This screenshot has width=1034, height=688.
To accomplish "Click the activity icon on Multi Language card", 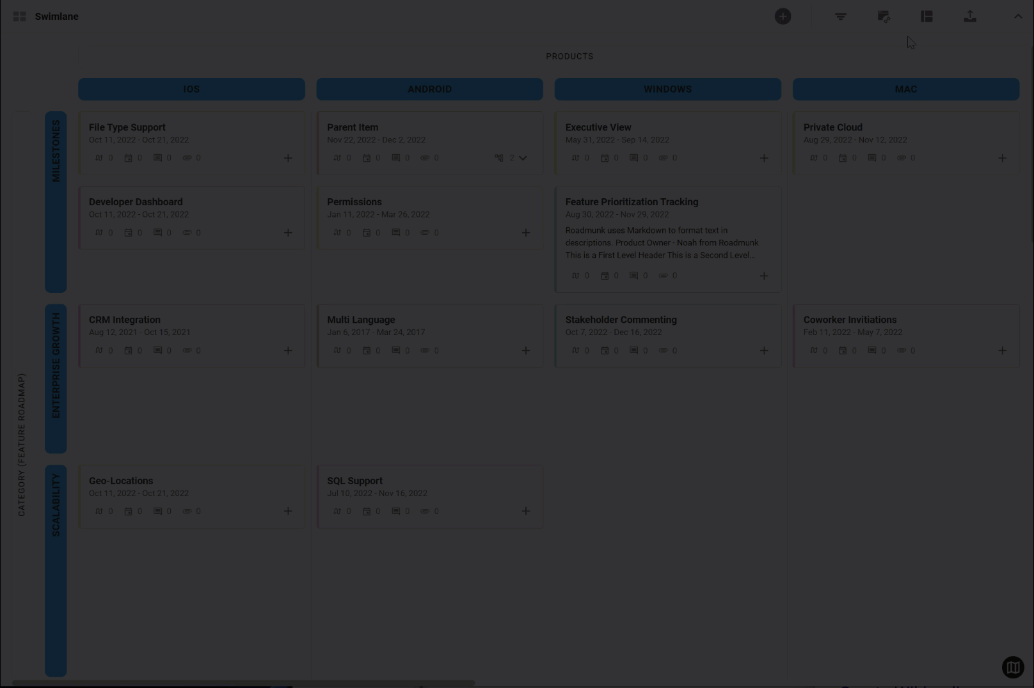I will (337, 350).
